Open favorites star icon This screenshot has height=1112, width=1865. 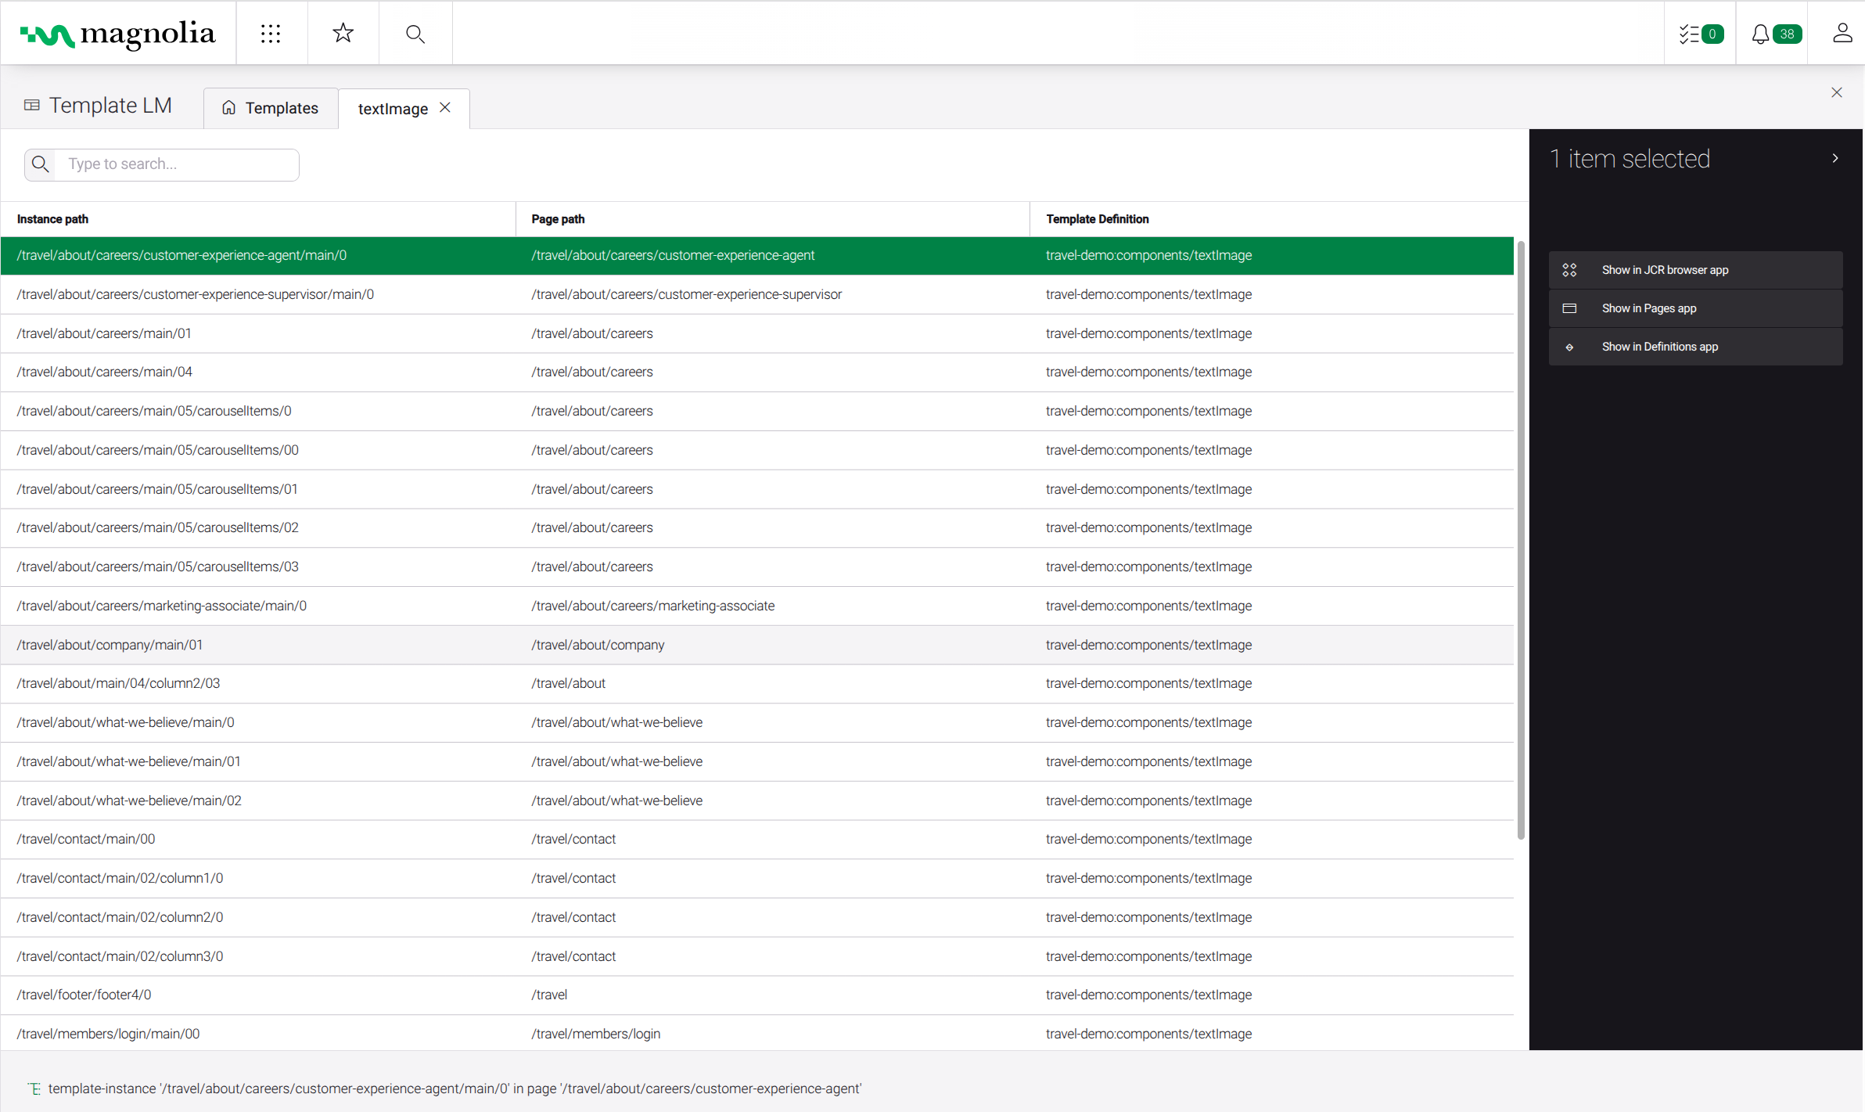[343, 34]
